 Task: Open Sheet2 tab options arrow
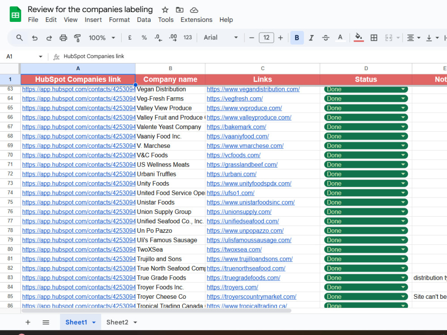tap(135, 322)
